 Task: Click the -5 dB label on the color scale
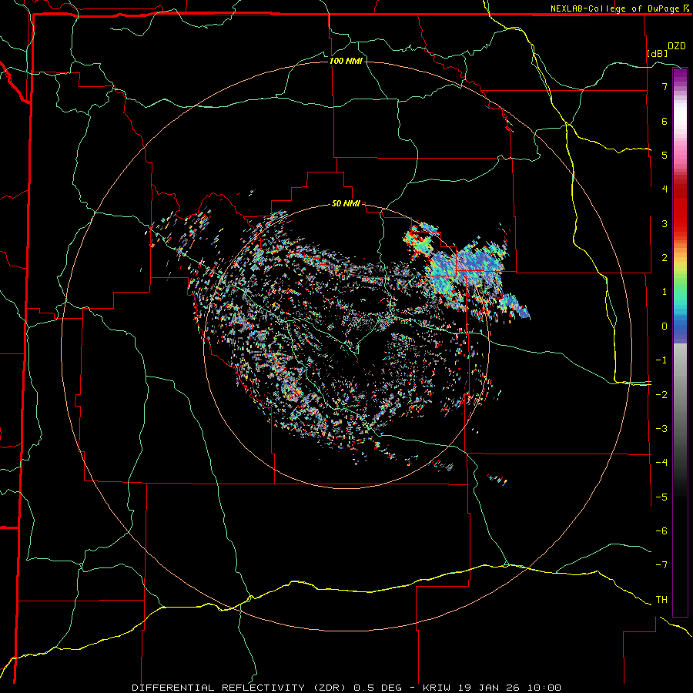click(661, 497)
